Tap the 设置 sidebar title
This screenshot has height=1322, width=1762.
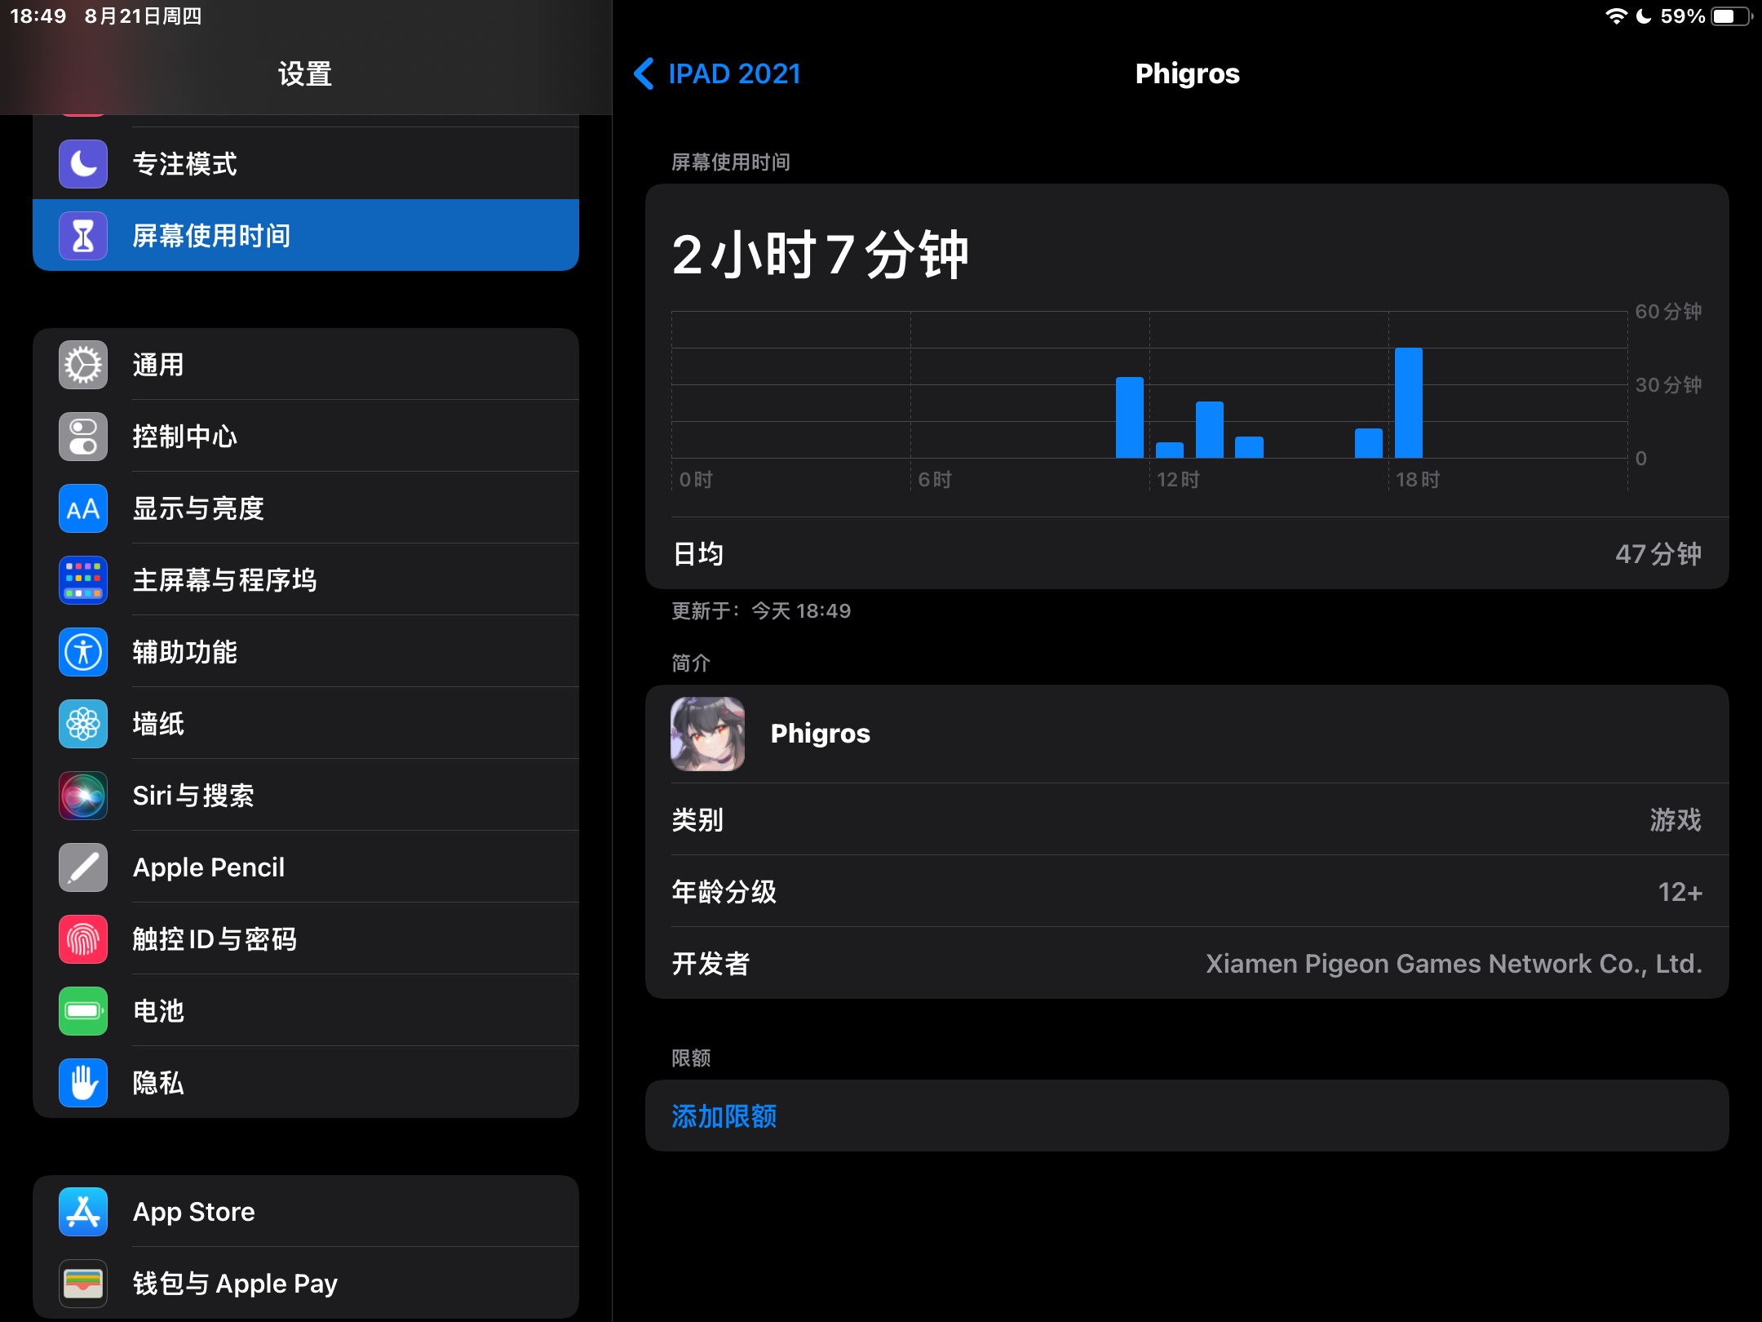(x=305, y=74)
